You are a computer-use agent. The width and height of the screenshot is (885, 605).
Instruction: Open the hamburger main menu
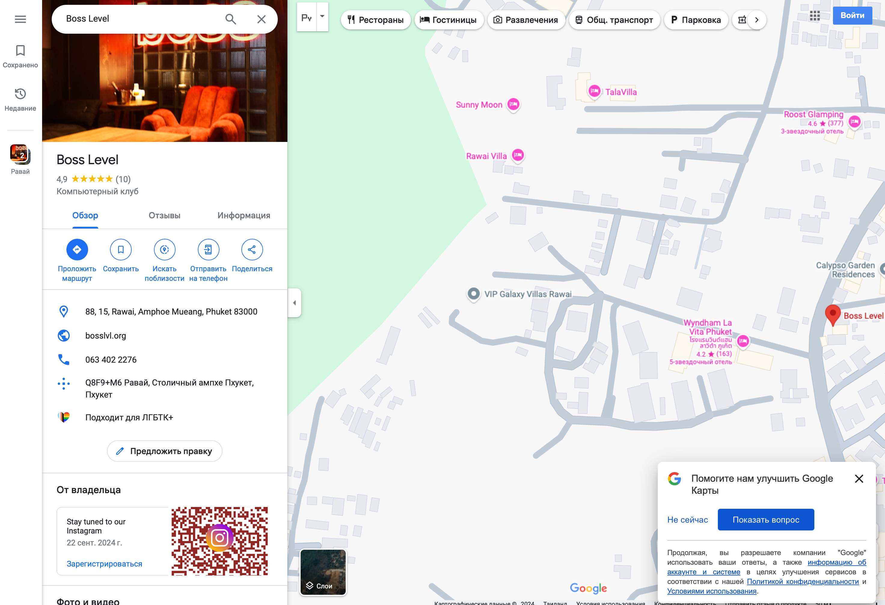pyautogui.click(x=20, y=19)
